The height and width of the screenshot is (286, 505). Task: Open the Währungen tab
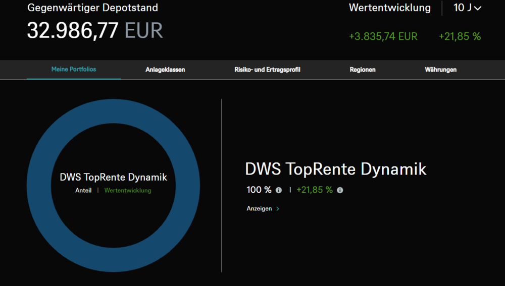(x=440, y=70)
